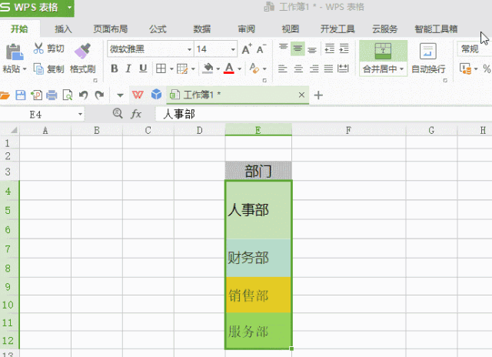
Task: Click the fx insert function icon
Action: 136,114
